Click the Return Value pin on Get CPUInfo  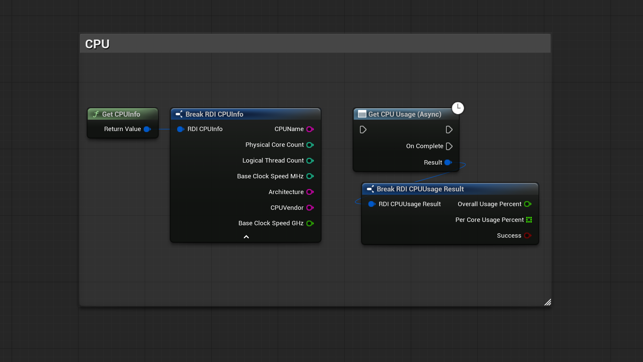coord(147,129)
